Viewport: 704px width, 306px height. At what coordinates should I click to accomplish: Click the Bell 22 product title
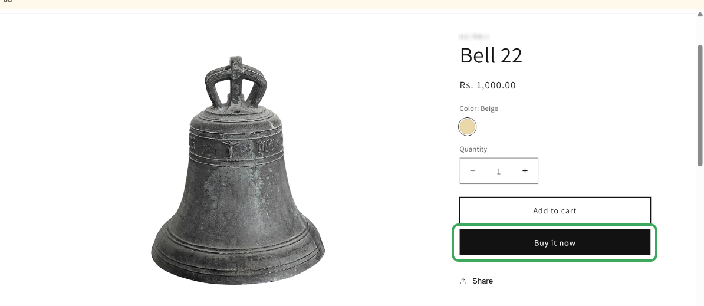491,55
